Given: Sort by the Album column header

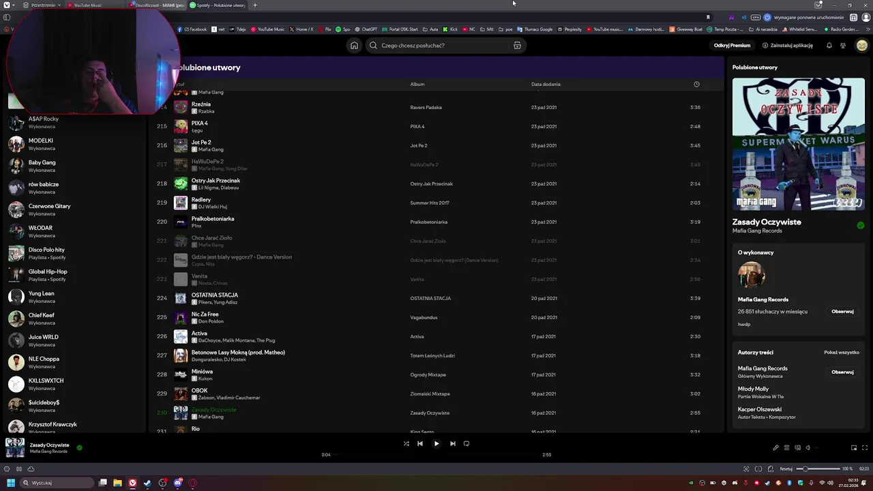Looking at the screenshot, I should coord(417,84).
